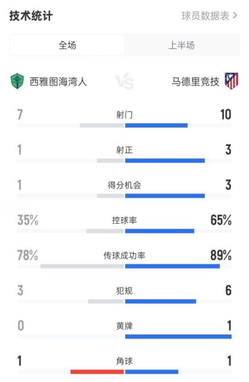The width and height of the screenshot is (249, 382).
Task: Select the 全场 full match tab
Action: pyautogui.click(x=67, y=45)
